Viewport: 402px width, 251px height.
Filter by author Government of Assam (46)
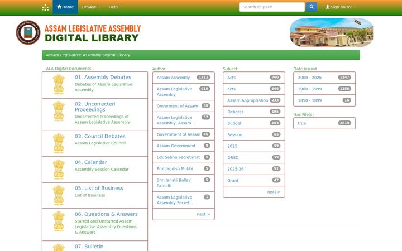179,134
